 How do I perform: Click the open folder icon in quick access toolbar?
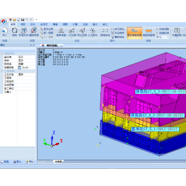(x=14, y=20)
